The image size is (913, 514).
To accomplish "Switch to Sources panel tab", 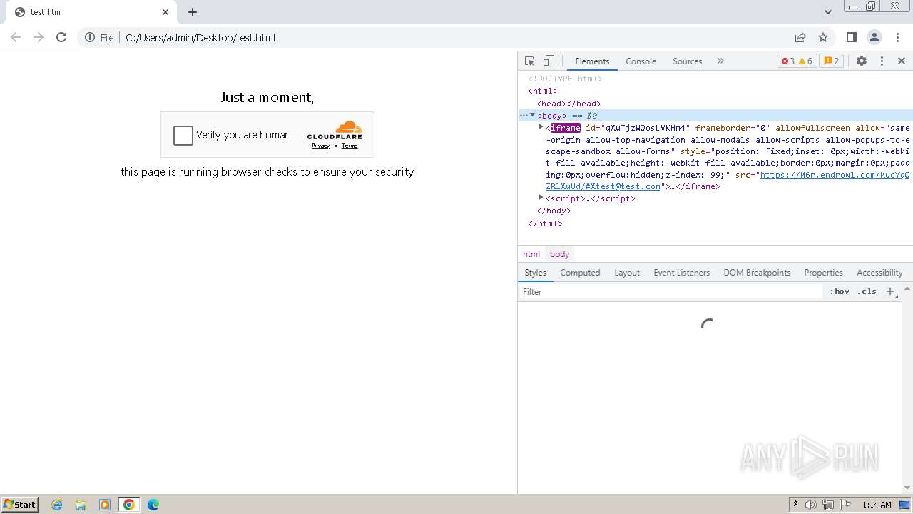I will [687, 61].
